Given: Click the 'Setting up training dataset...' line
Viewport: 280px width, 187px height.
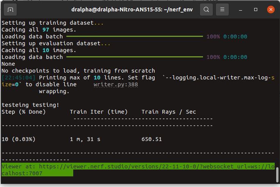Looking at the screenshot, I should click(x=52, y=23).
